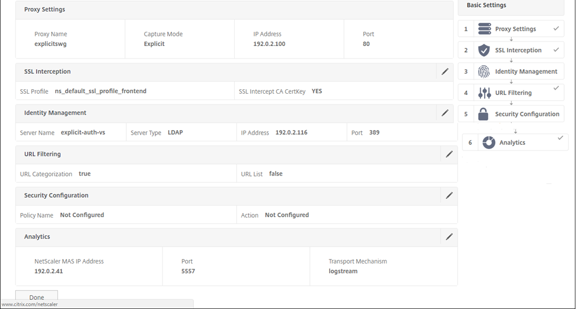This screenshot has width=576, height=309.
Task: Select step 2 SSL Interception
Action: coord(518,50)
